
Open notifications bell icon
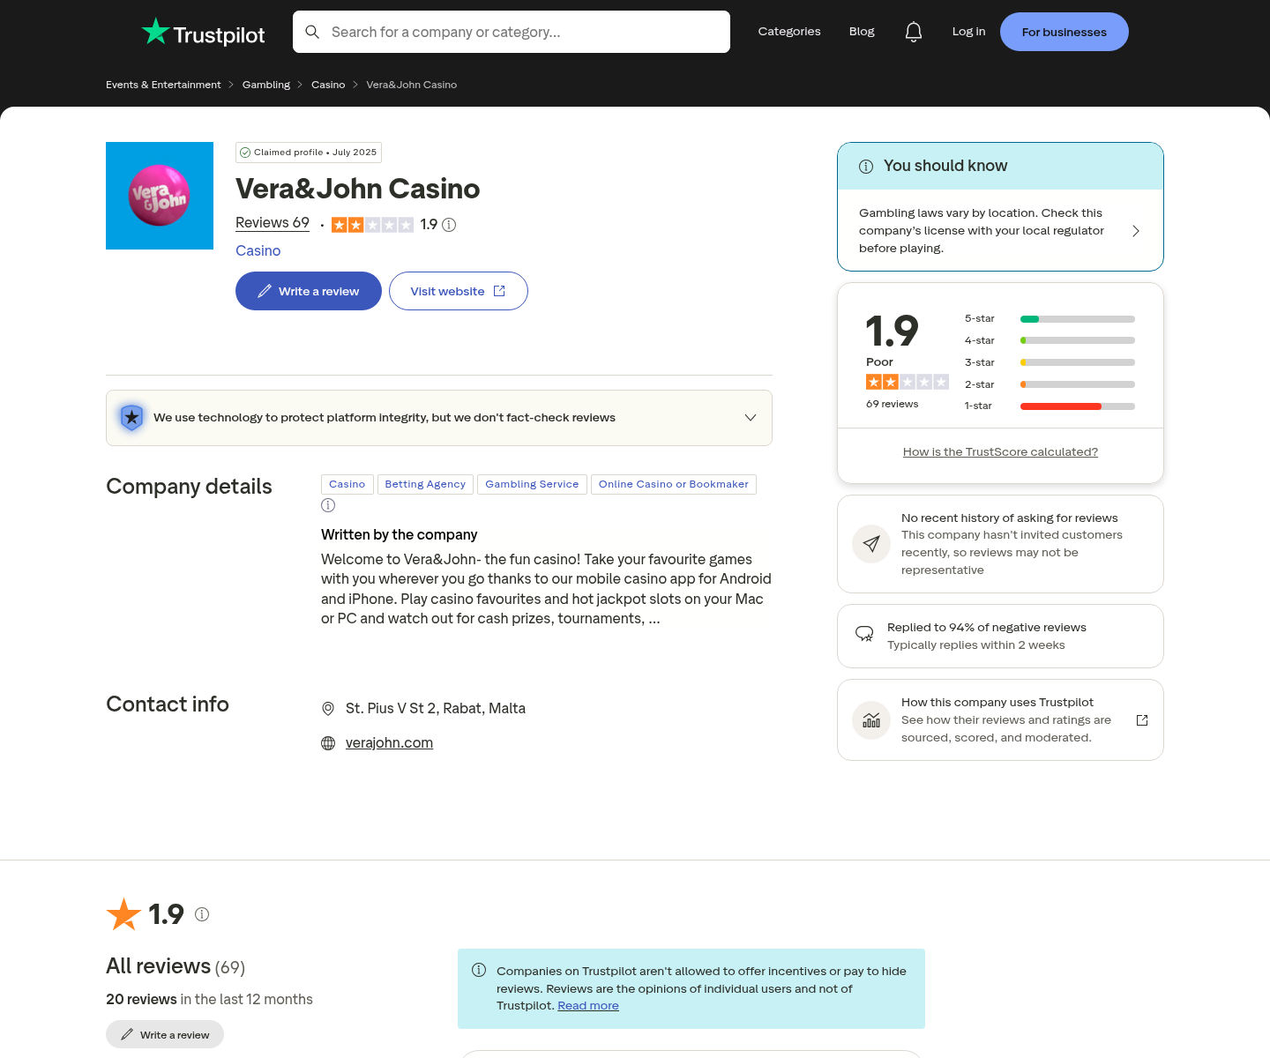[914, 32]
